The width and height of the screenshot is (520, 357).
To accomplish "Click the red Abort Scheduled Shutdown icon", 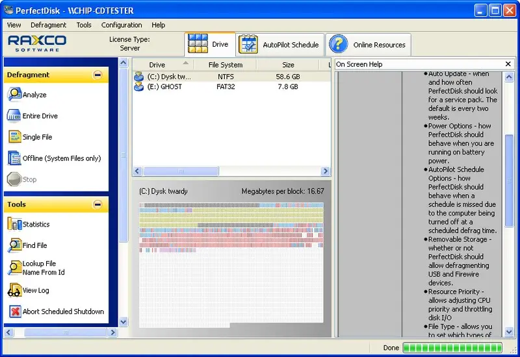I will point(15,312).
